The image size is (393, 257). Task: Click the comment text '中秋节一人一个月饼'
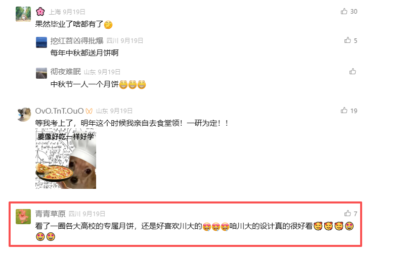coord(84,84)
